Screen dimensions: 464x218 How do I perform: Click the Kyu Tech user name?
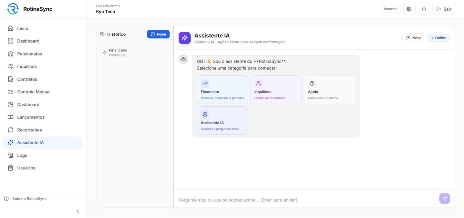coord(105,12)
